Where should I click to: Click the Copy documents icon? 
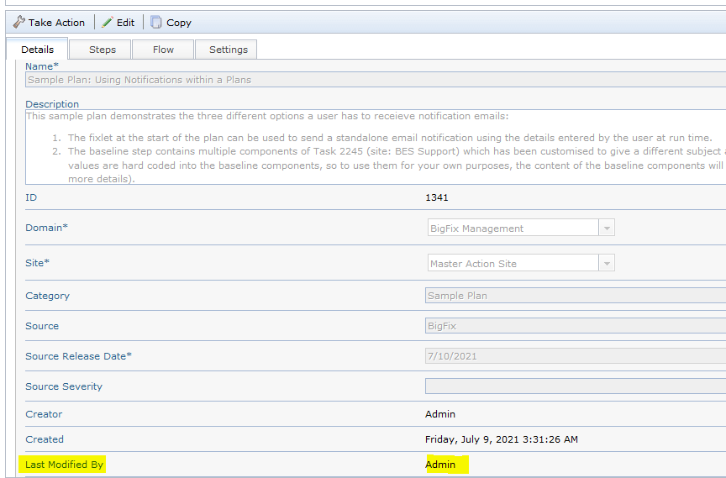156,23
